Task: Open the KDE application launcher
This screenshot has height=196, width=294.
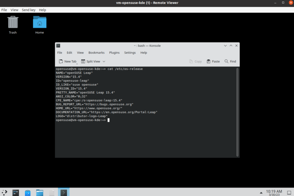Action: pyautogui.click(x=4, y=192)
